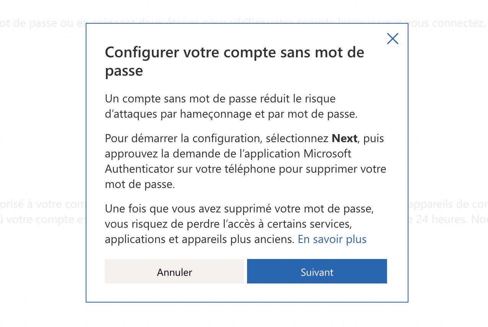Click the Annuler button
488x327 pixels.
click(174, 272)
